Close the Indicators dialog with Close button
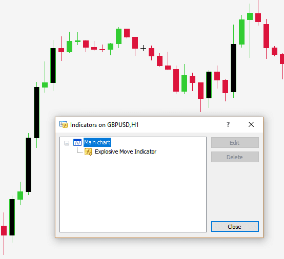The width and height of the screenshot is (284, 259). 235,226
